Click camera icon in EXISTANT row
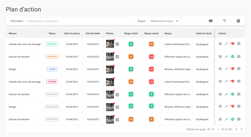Viewport: 251px width, 137px height. [239, 44]
